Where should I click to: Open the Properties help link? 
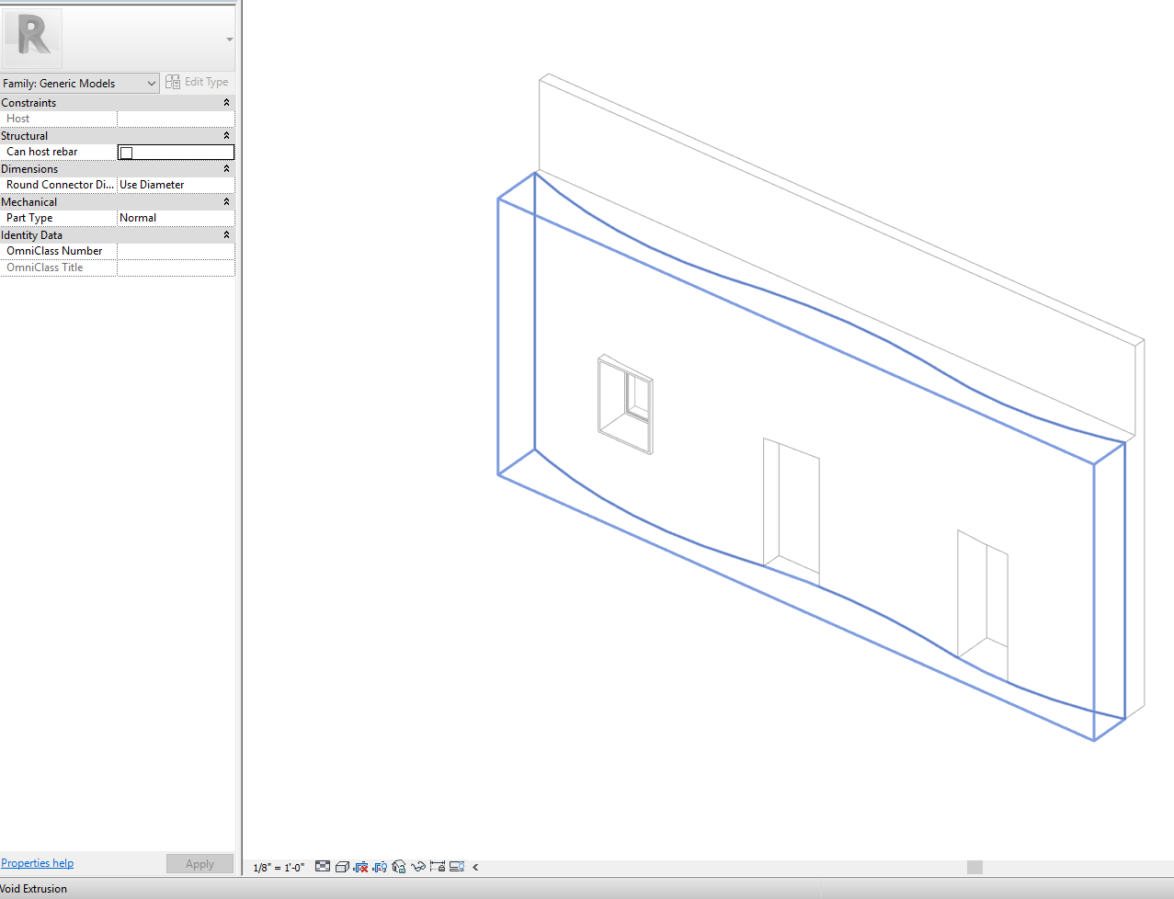(x=37, y=862)
